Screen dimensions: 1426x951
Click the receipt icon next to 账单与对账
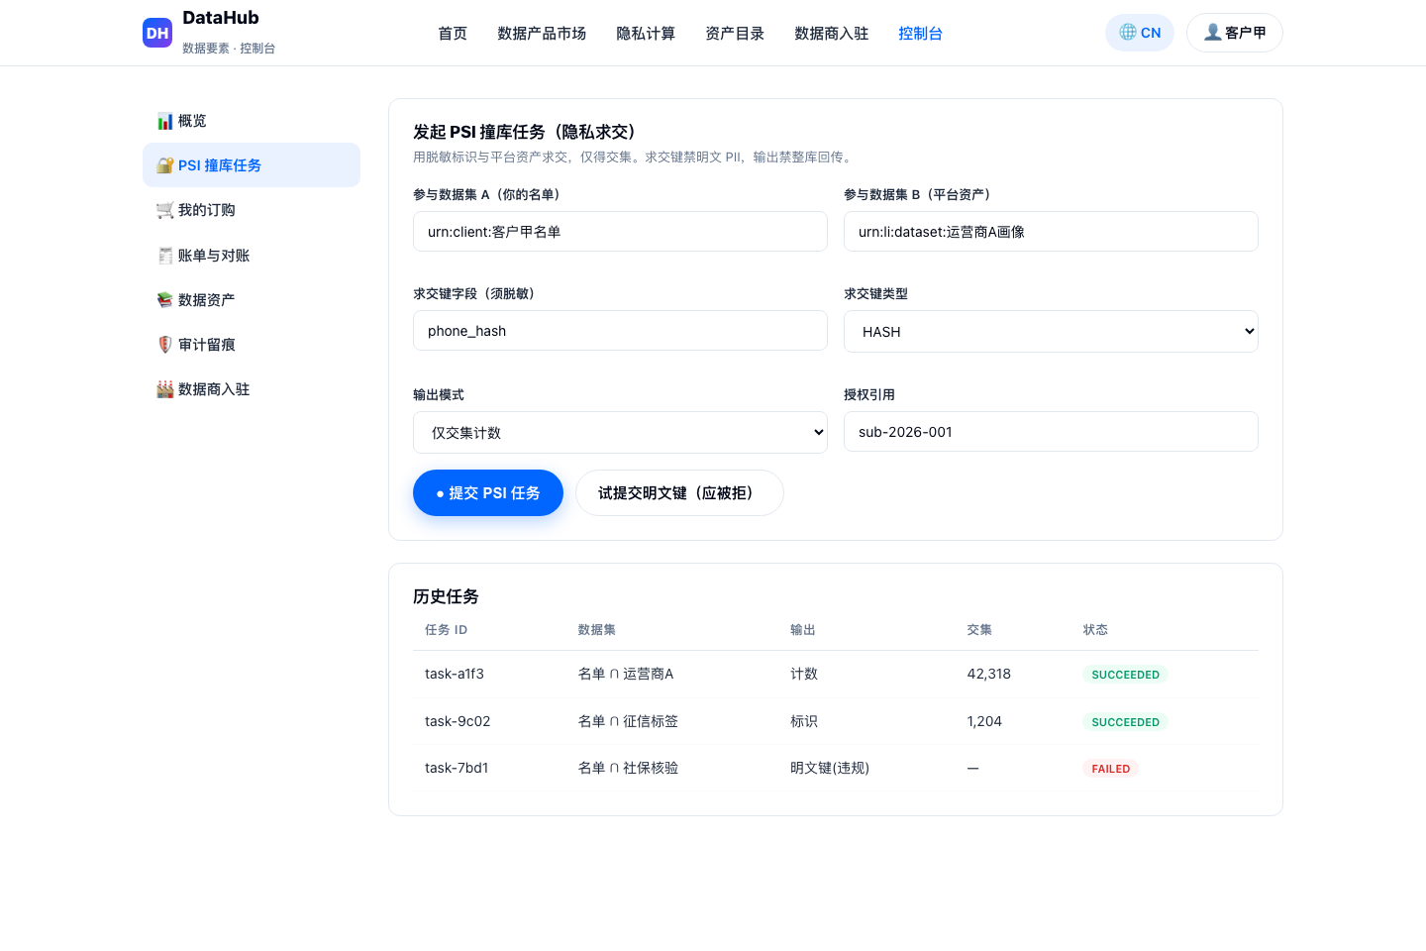pyautogui.click(x=165, y=256)
